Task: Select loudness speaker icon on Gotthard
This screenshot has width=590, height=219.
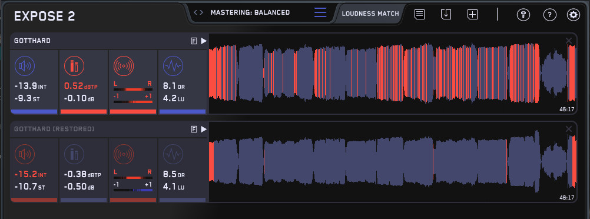Action: 25,67
